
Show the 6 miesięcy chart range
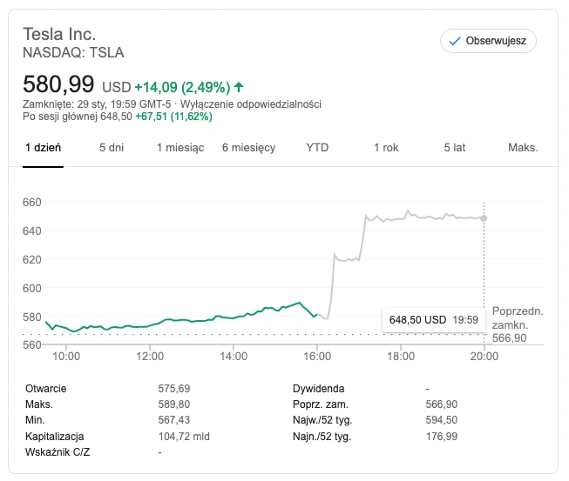249,148
